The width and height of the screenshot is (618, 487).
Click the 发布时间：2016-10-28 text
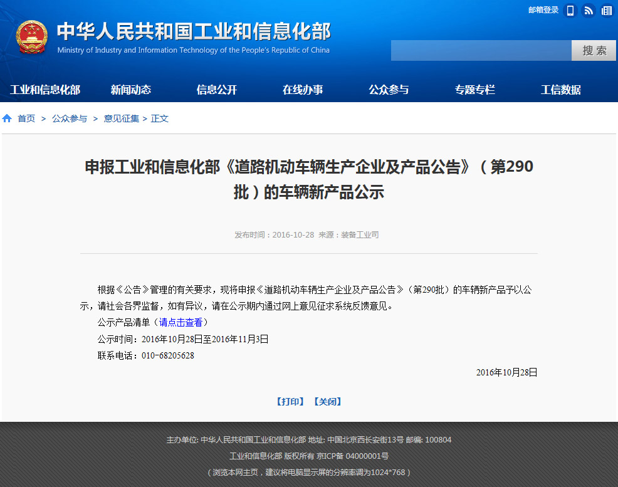click(275, 235)
